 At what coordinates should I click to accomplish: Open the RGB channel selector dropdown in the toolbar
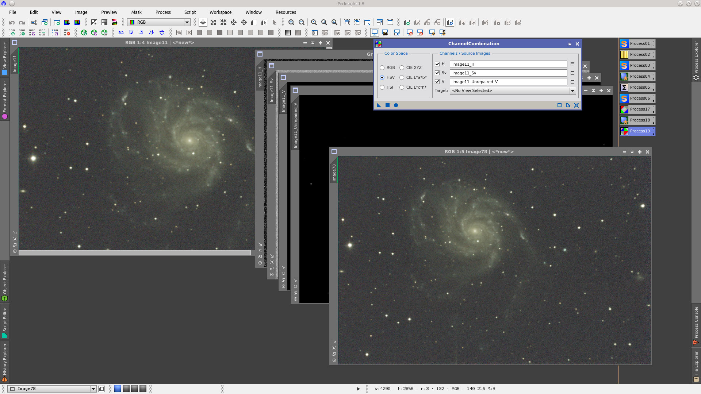[x=187, y=22]
